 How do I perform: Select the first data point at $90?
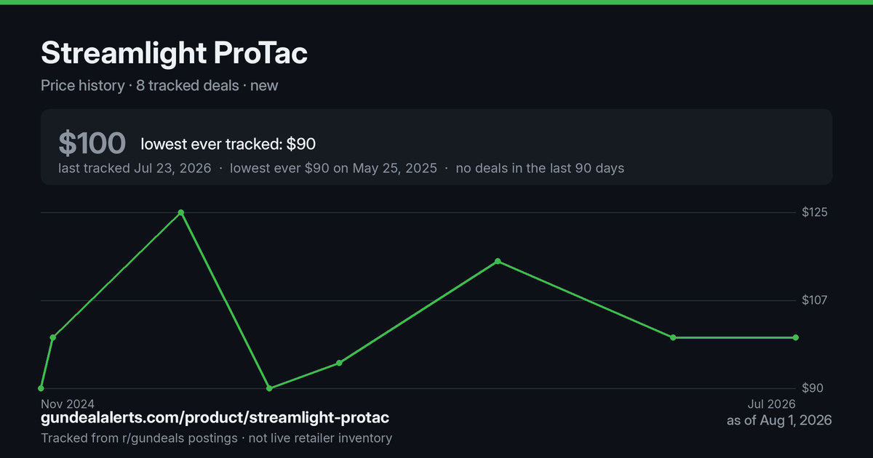[x=41, y=388]
